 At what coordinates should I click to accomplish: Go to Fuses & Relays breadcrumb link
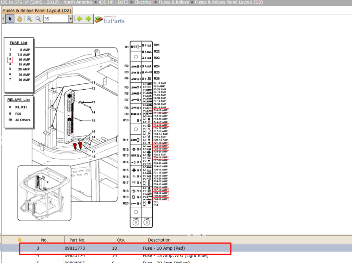[174, 2]
